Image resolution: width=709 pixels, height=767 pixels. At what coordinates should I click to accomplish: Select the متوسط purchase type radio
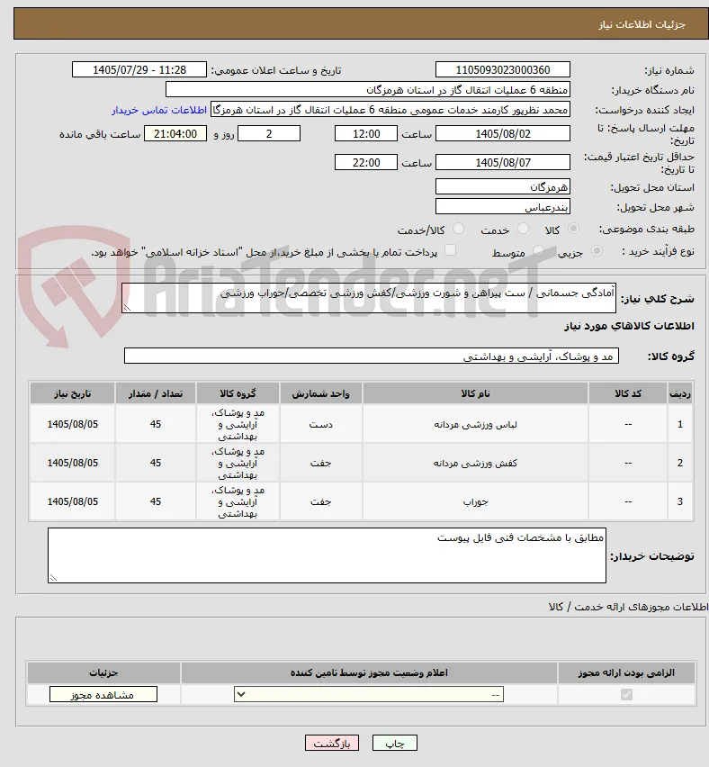(538, 251)
